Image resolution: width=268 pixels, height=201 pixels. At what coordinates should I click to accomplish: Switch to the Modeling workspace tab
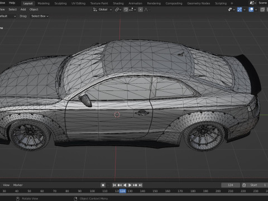click(44, 3)
